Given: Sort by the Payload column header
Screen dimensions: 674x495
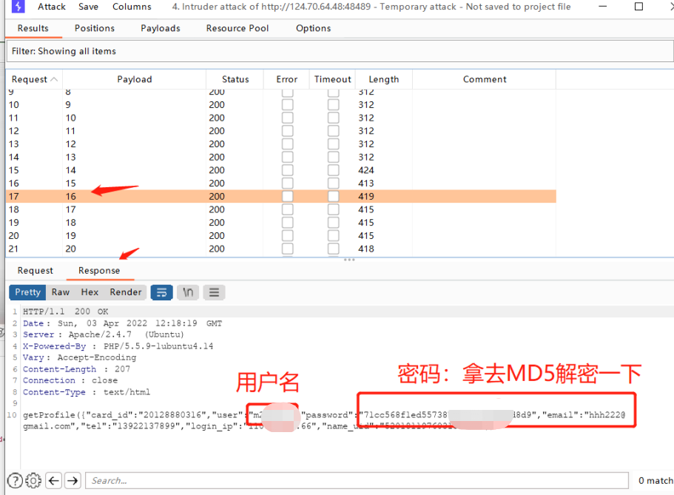Looking at the screenshot, I should point(135,79).
